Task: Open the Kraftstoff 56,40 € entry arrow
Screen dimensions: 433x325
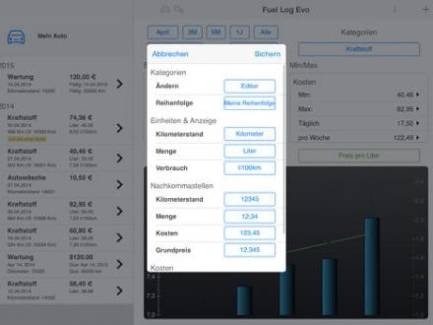Action: click(x=119, y=291)
